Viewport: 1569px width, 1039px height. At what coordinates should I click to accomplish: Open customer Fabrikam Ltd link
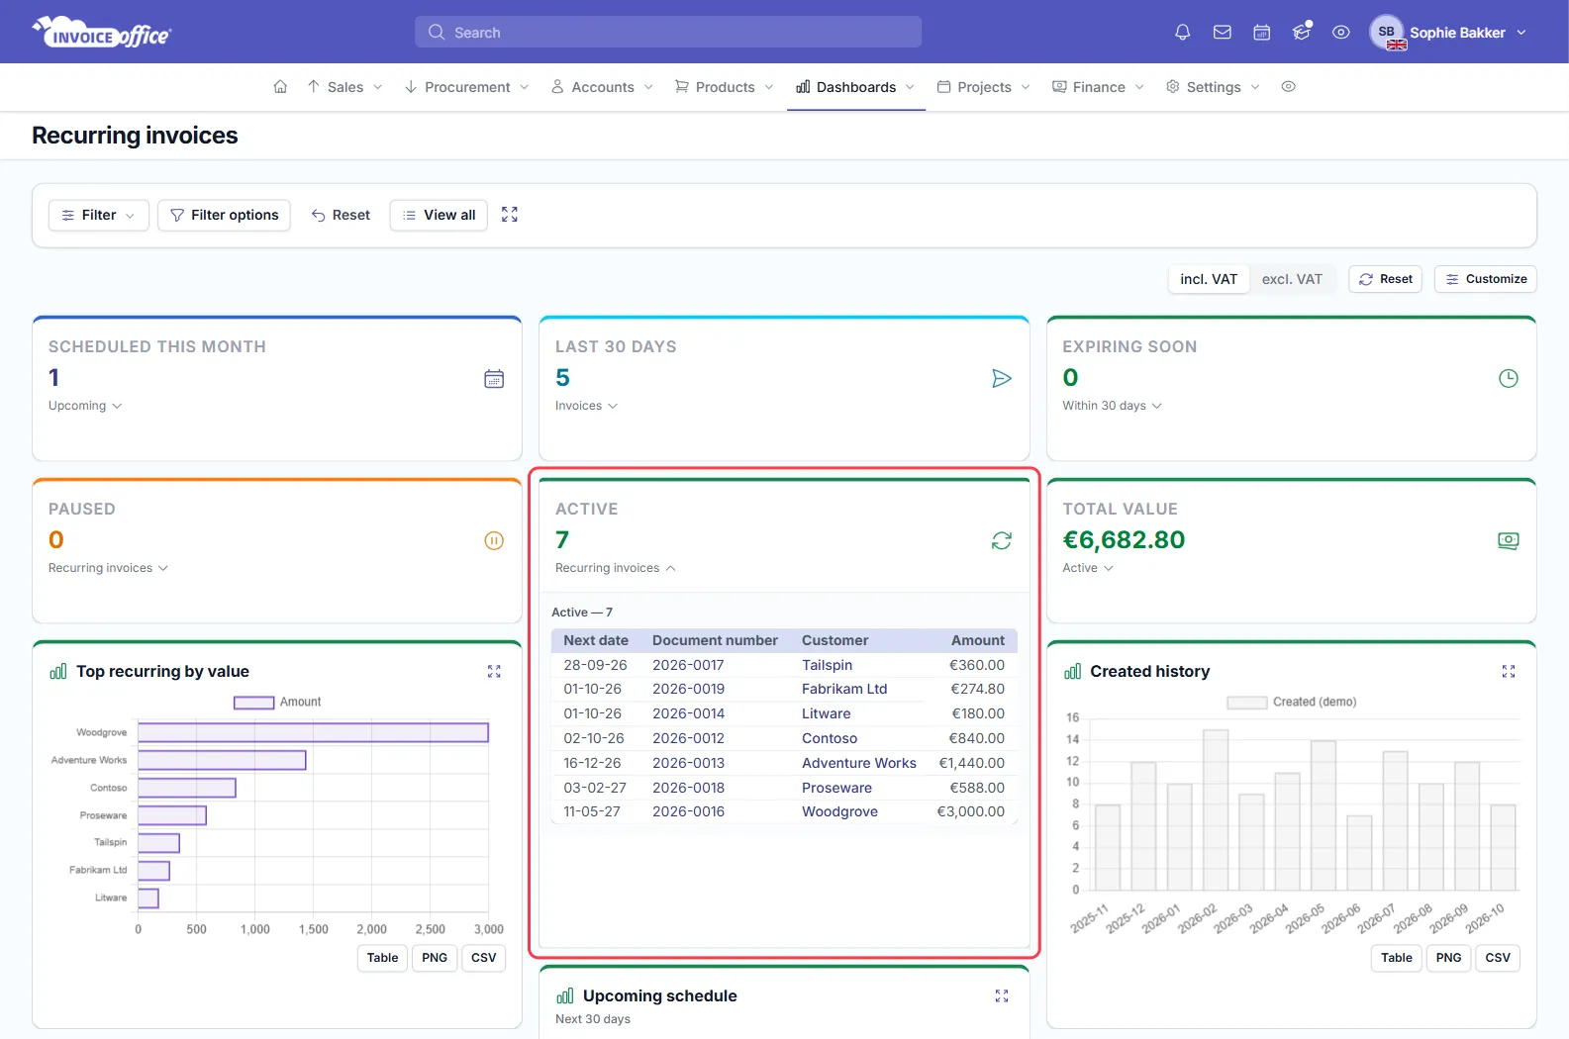tap(844, 689)
